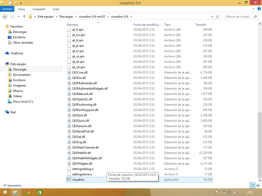Screen dimensions: 262x196
Task: Open the Archivo menu tab
Action: 7,9
